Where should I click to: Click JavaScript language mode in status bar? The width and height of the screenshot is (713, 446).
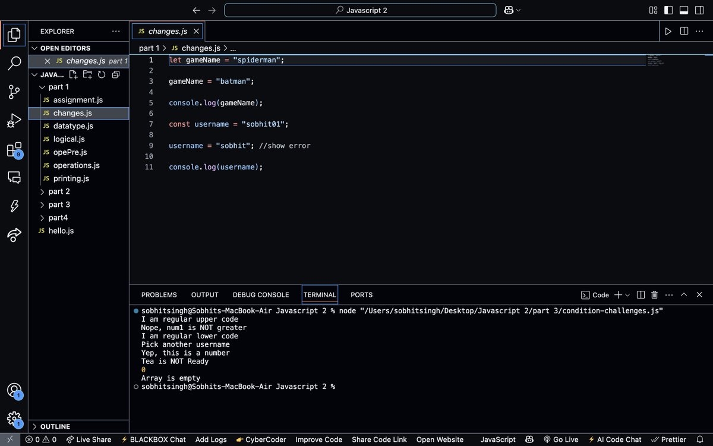click(498, 439)
